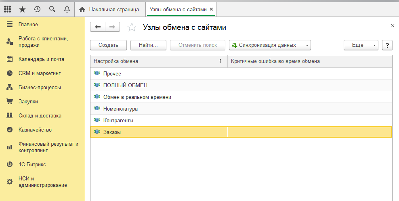Click Закупки shopping cart icon
The height and width of the screenshot is (201, 399).
(x=10, y=102)
